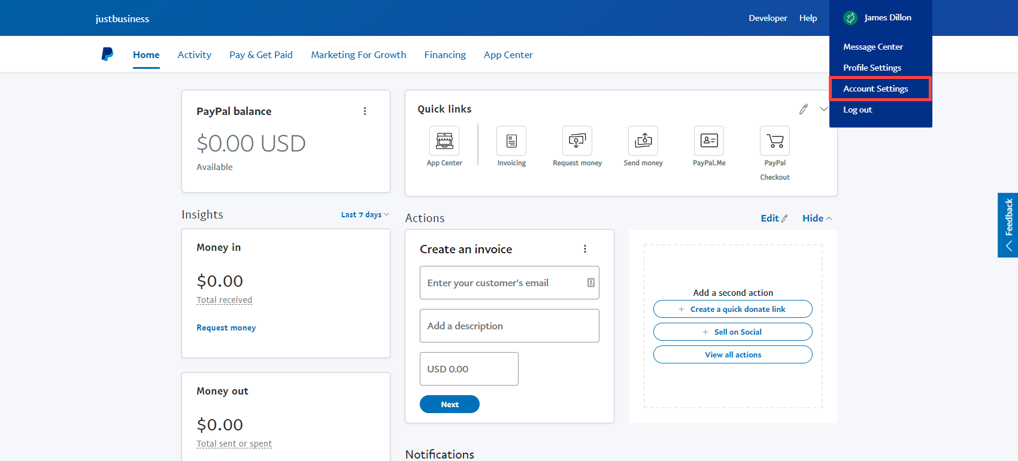Click the James Dillon profile avatar icon
Viewport: 1018px width, 461px height.
point(850,18)
